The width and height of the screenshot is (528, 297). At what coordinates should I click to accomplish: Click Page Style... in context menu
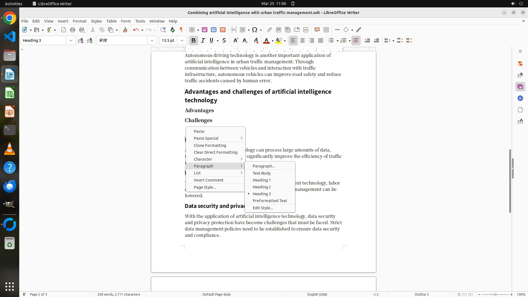tap(205, 187)
